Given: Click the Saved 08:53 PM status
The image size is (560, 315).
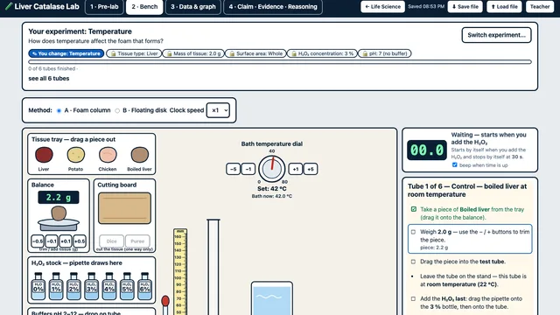Looking at the screenshot, I should (426, 6).
